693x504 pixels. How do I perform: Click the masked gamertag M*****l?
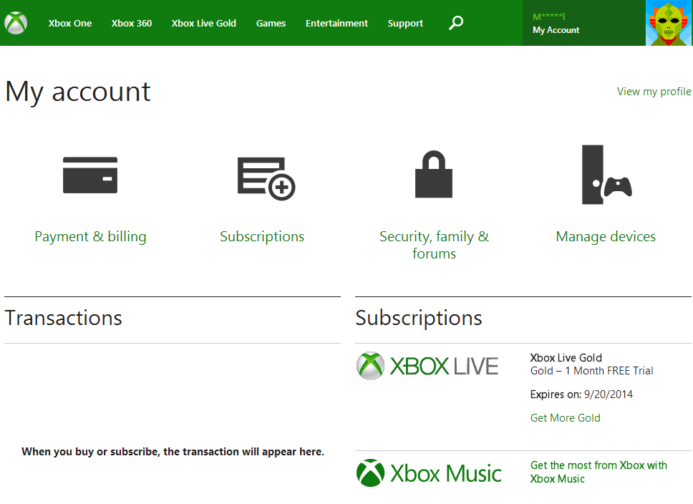pos(549,16)
